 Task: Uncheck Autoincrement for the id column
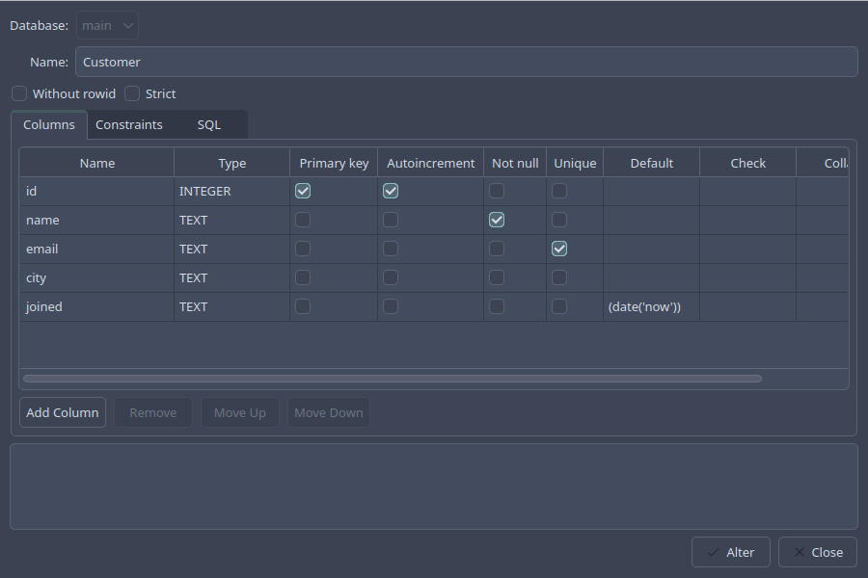[391, 191]
